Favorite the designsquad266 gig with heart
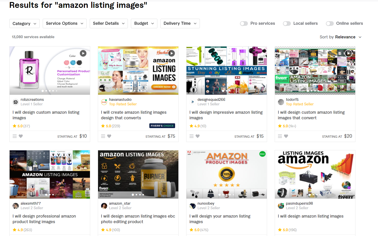Image resolution: width=378 pixels, height=236 pixels. pyautogui.click(x=198, y=136)
